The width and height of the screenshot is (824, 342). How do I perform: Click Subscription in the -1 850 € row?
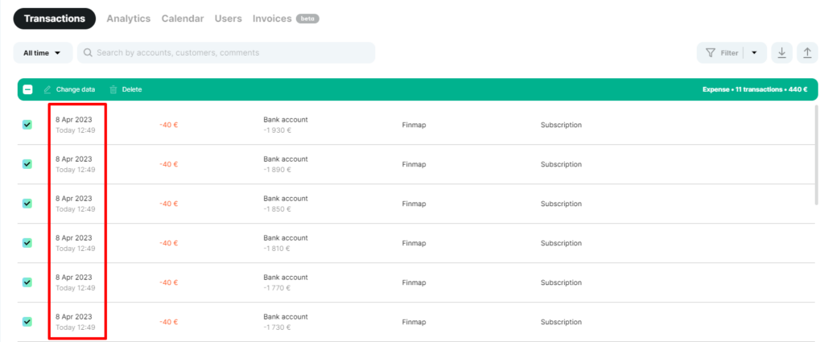pos(561,204)
